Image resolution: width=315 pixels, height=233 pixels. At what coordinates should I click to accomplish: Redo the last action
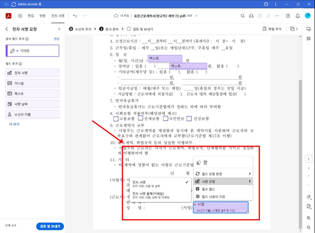pos(84,16)
